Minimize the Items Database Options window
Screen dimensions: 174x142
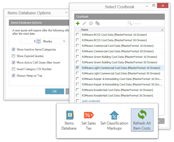click(66, 12)
